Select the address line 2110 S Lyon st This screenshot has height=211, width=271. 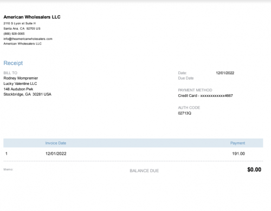(x=20, y=23)
